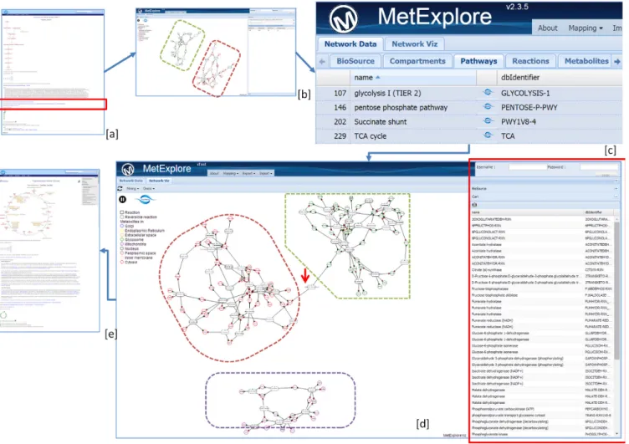Click Cytosol legend color circle
Screen dimensions: 629x444
point(122,262)
